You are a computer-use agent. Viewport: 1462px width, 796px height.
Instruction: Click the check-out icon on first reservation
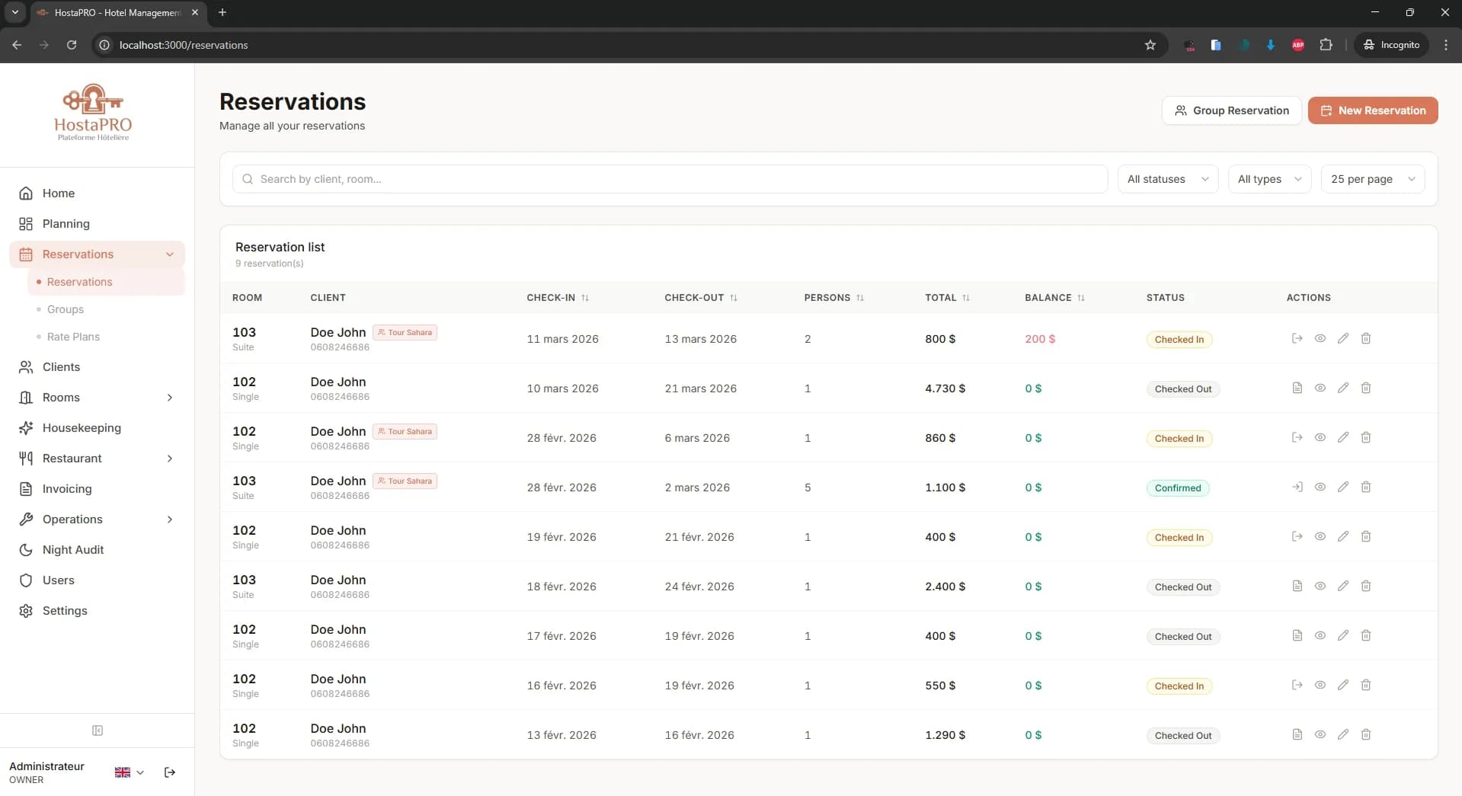point(1297,338)
